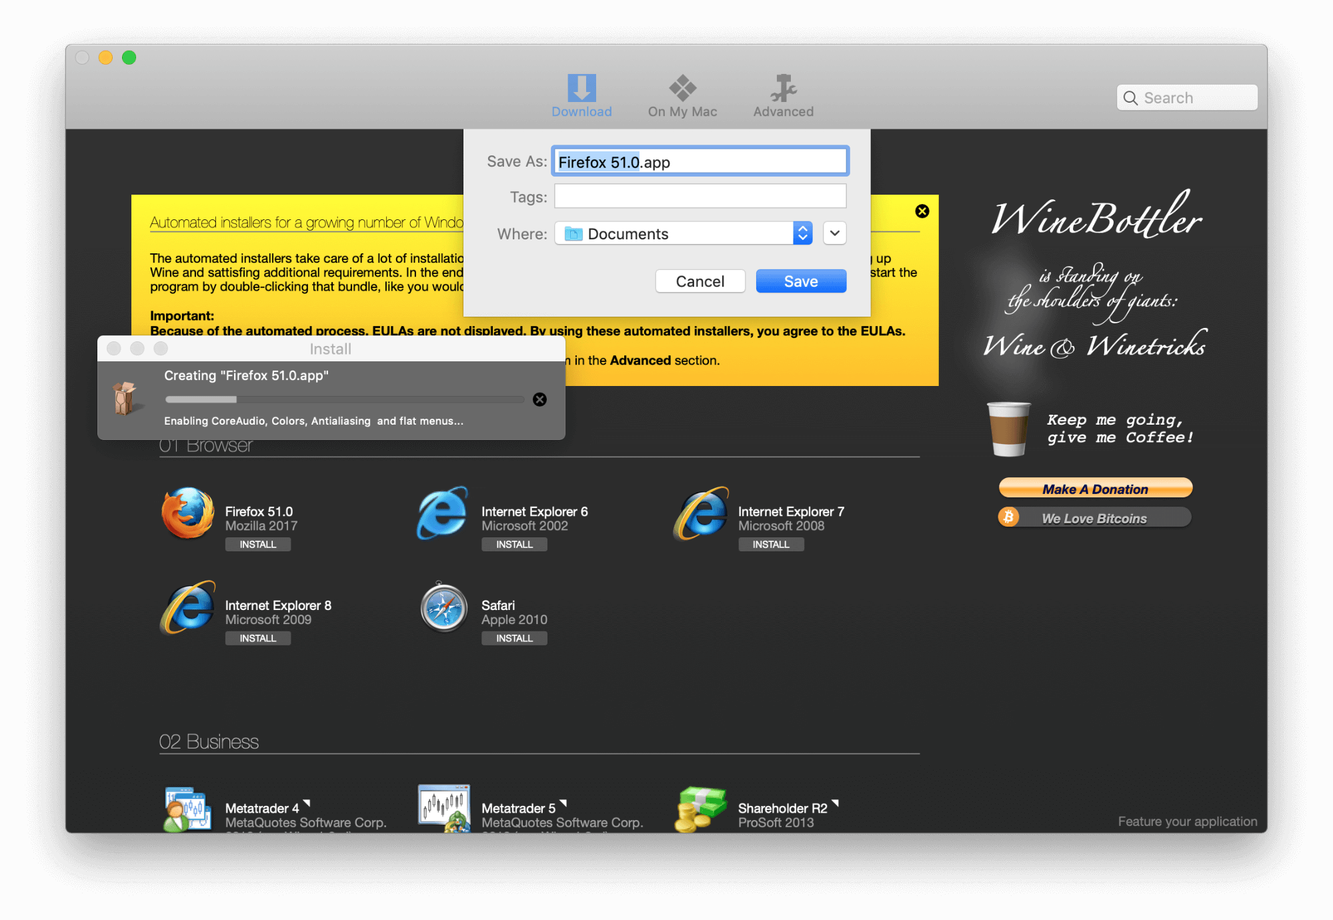Click the Firefox 51.0 browser icon

click(185, 518)
